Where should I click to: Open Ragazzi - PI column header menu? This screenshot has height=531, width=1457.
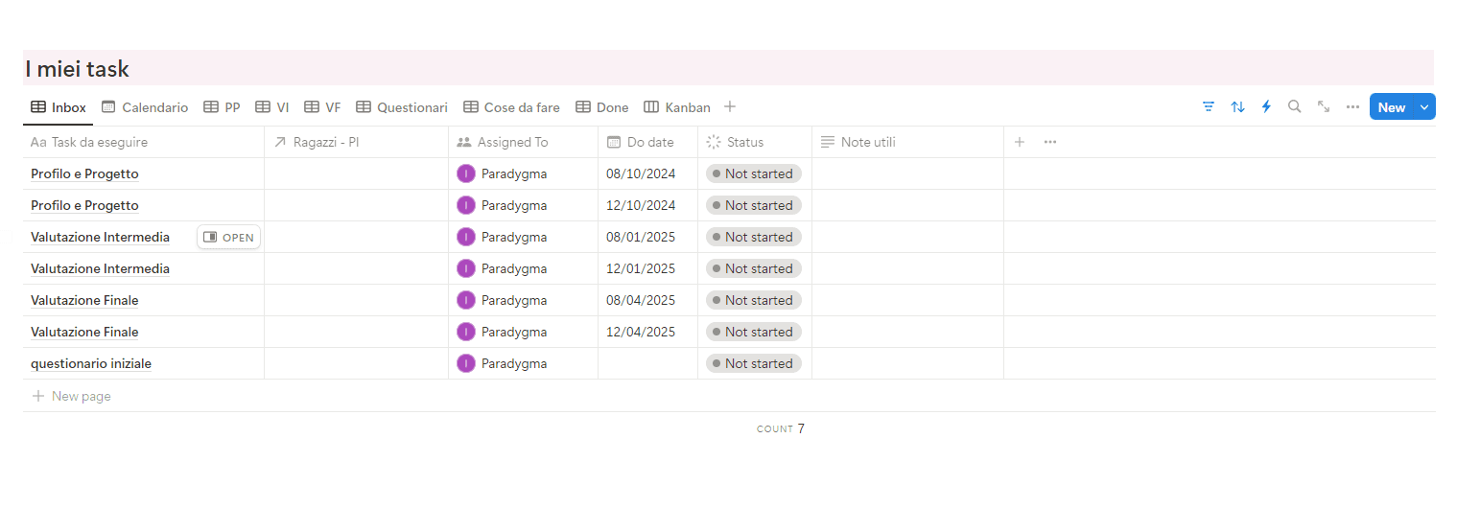click(x=357, y=142)
